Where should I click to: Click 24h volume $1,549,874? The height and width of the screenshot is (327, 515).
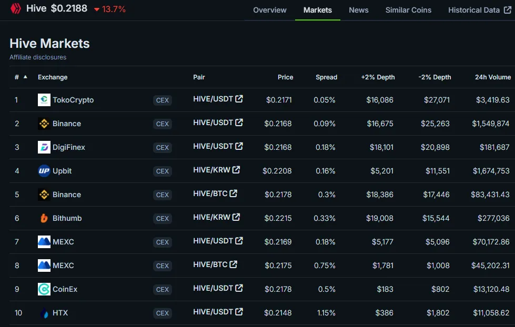coord(491,124)
